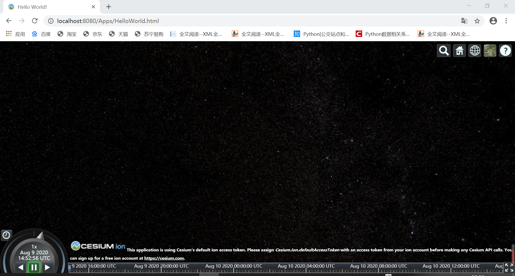The width and height of the screenshot is (515, 276).
Task: Go back in browser history
Action: pos(9,21)
